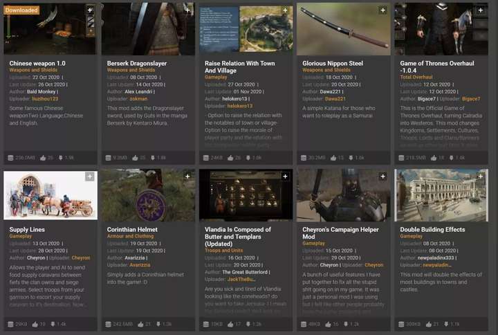The height and width of the screenshot is (335, 498).
Task: Open uploader Avarizzia profile
Action: coord(140,265)
